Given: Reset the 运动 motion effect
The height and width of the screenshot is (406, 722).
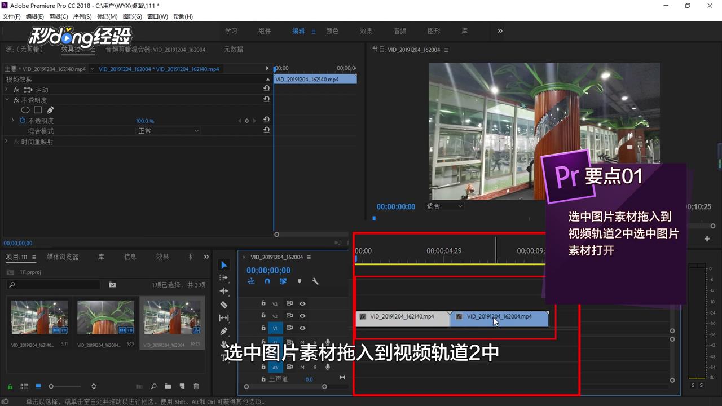Looking at the screenshot, I should point(266,89).
